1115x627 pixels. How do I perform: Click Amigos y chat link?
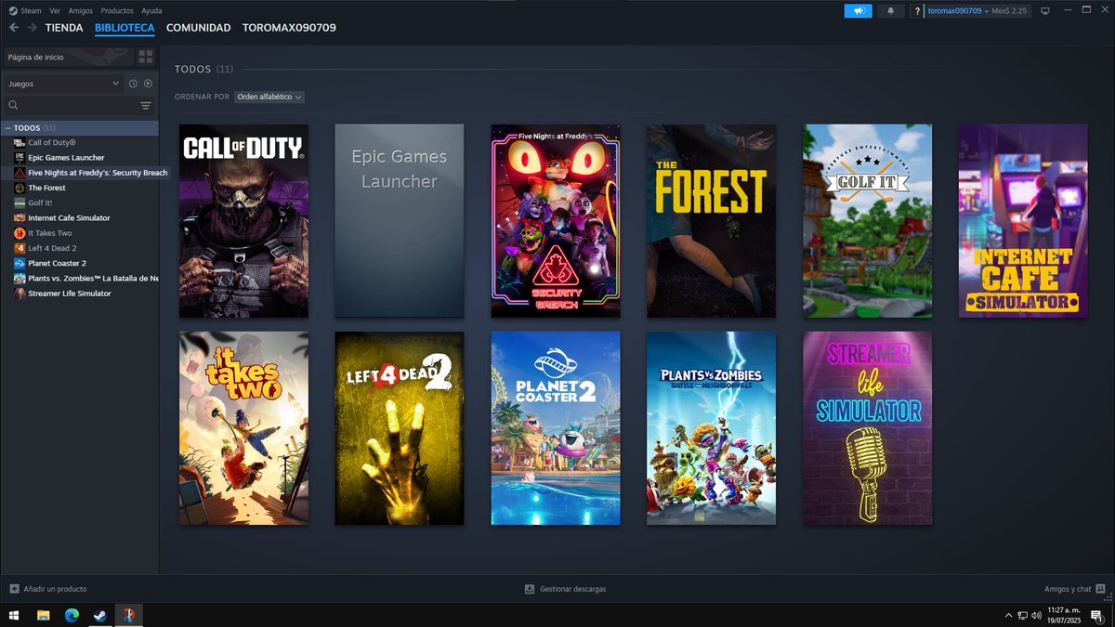point(1068,589)
